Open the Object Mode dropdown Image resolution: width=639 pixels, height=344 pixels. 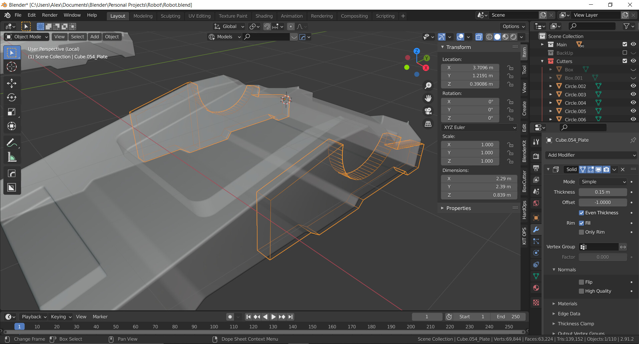click(27, 37)
